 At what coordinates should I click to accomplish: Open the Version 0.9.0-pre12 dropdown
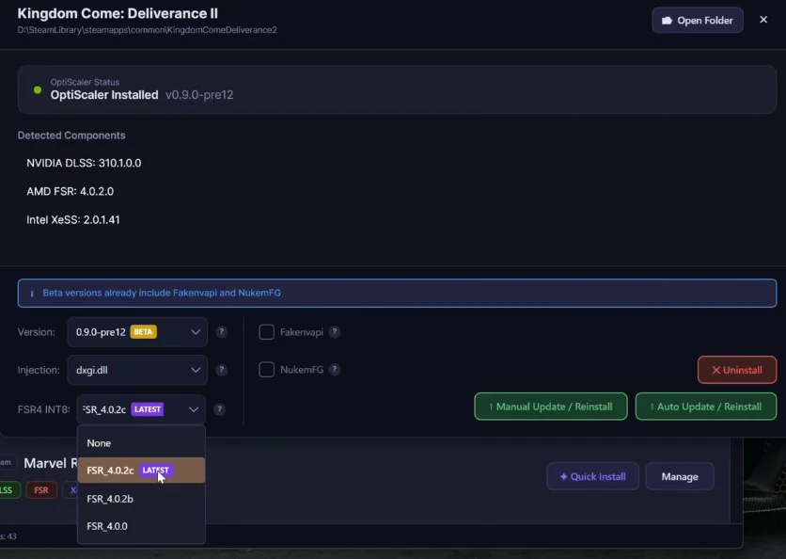pyautogui.click(x=137, y=332)
